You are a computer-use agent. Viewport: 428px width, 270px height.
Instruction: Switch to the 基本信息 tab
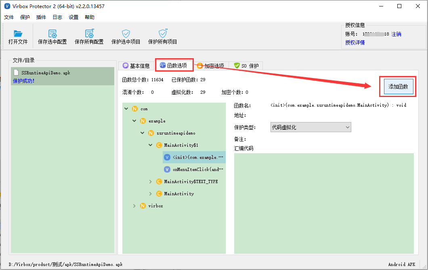(136, 66)
